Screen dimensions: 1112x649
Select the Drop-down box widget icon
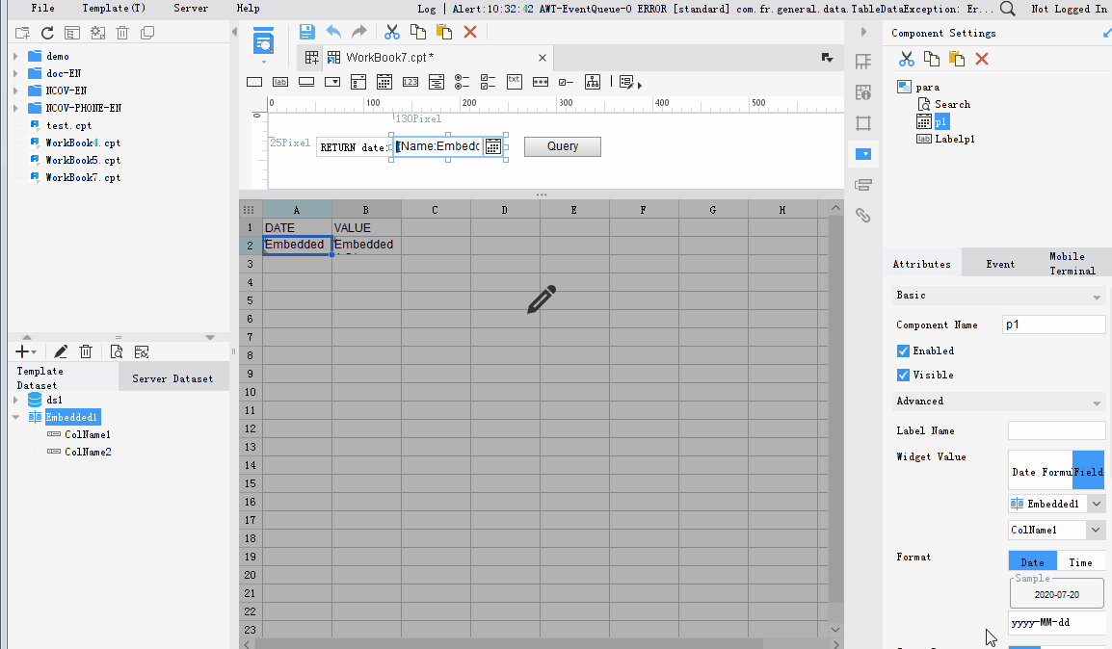(x=331, y=82)
